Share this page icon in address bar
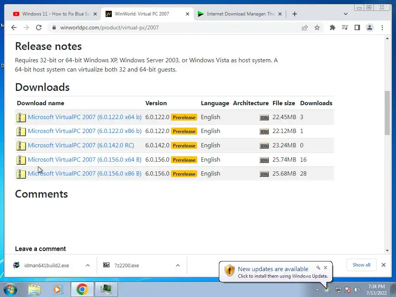This screenshot has width=396, height=297. [x=305, y=27]
